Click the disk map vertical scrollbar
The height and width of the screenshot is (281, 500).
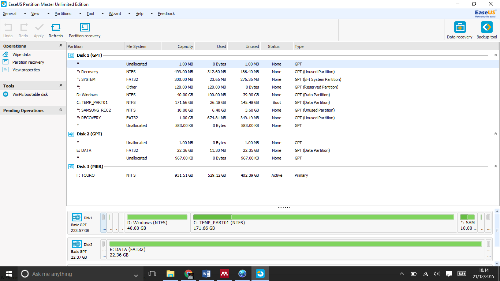(497, 237)
